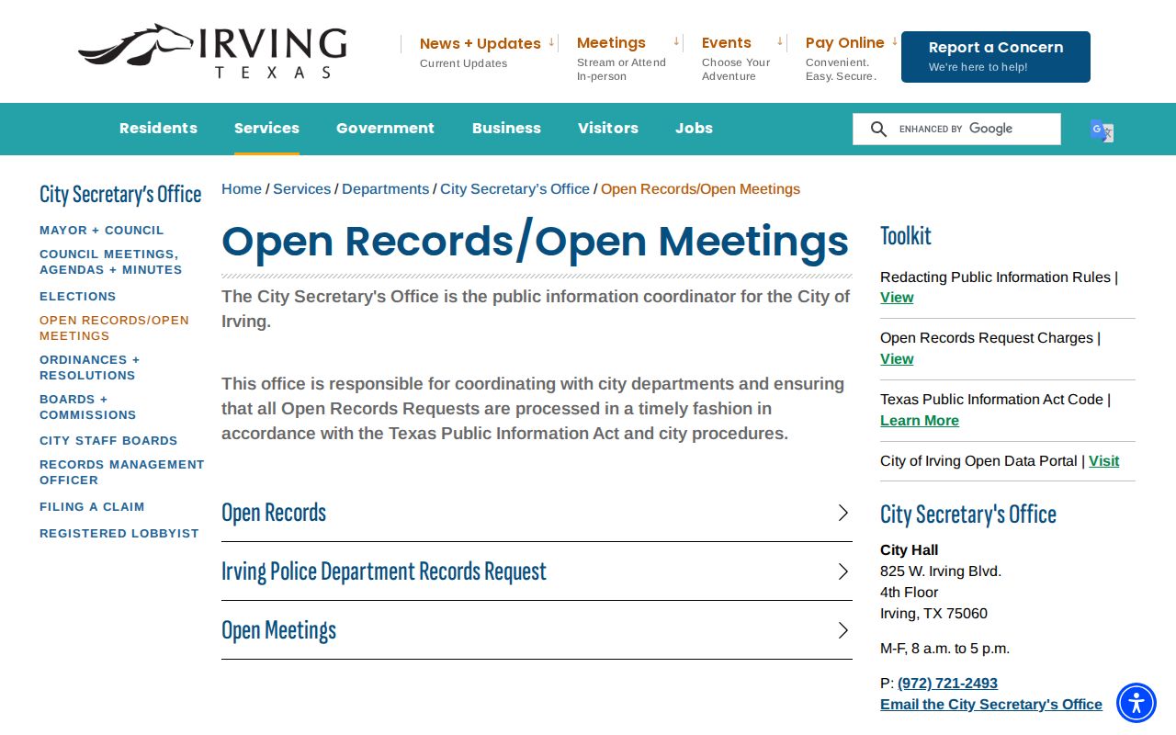Click Pay Online header link
The width and height of the screenshot is (1176, 735).
pyautogui.click(x=845, y=42)
